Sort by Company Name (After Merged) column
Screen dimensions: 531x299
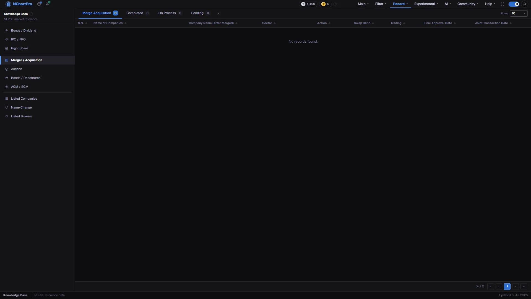pos(213,23)
